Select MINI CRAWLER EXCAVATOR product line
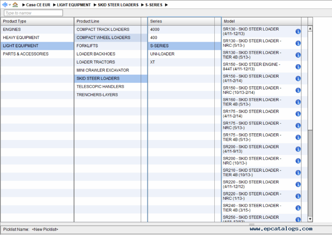The image size is (332, 235). (111, 70)
